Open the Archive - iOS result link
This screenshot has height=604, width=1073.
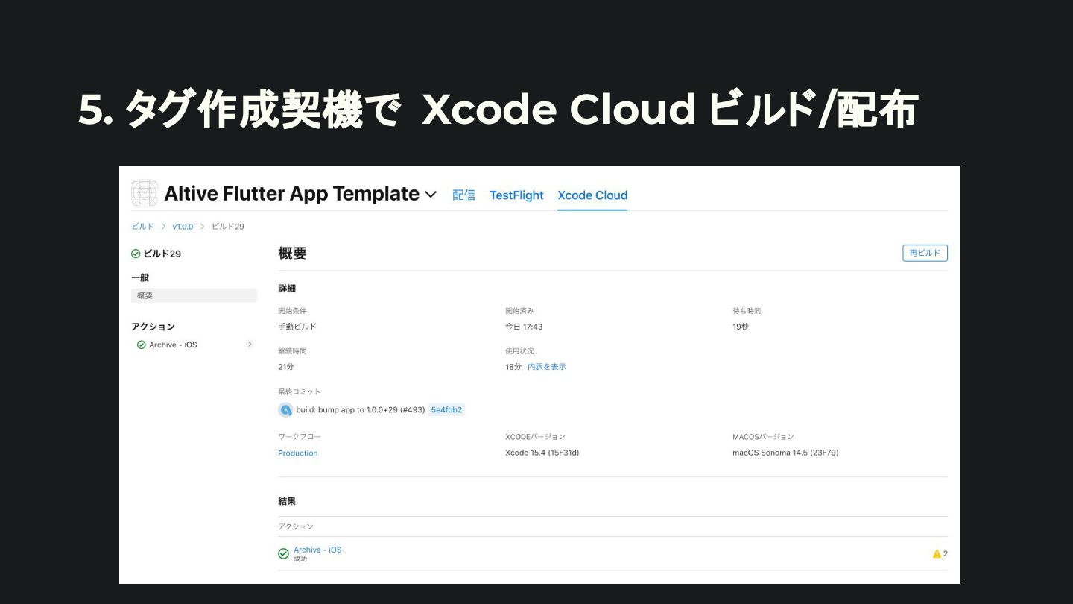coord(317,550)
